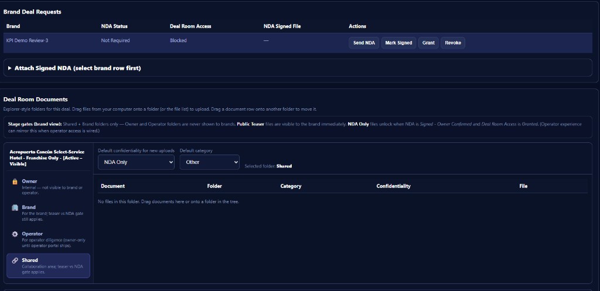The width and height of the screenshot is (600, 291).
Task: Select the Brand folder in the tree
Action: 48,213
